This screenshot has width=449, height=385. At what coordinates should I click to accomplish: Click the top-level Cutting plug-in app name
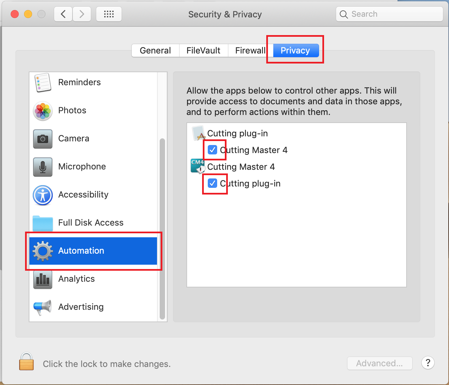click(238, 133)
